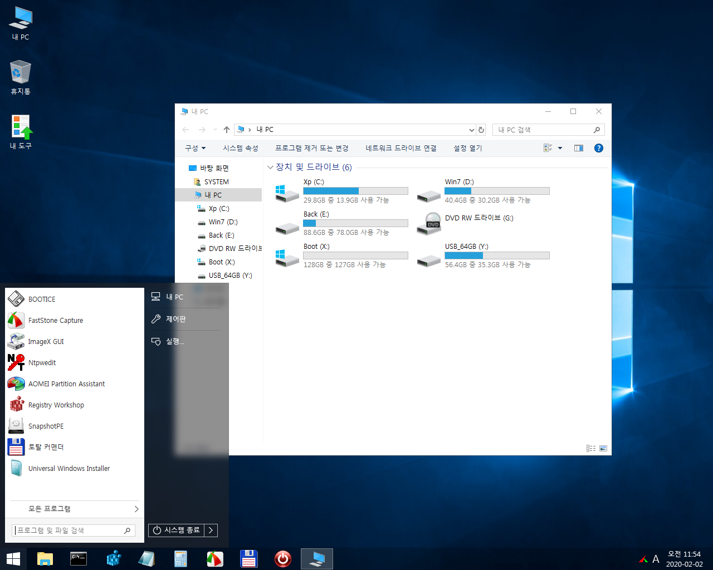The width and height of the screenshot is (713, 570).
Task: Click 프로그램 제거 또는 변경
Action: [x=312, y=148]
